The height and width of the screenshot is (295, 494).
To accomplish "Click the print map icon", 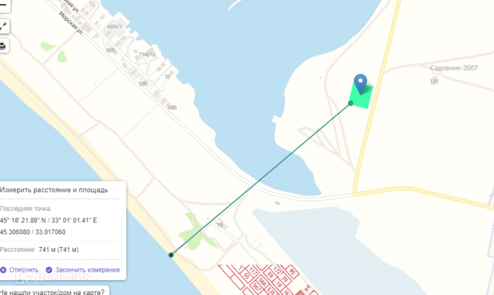I will point(3,47).
